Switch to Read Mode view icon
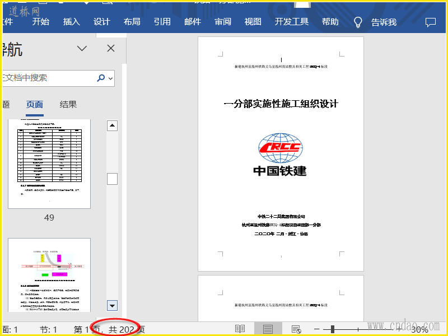Image resolution: width=448 pixels, height=336 pixels. click(x=240, y=329)
